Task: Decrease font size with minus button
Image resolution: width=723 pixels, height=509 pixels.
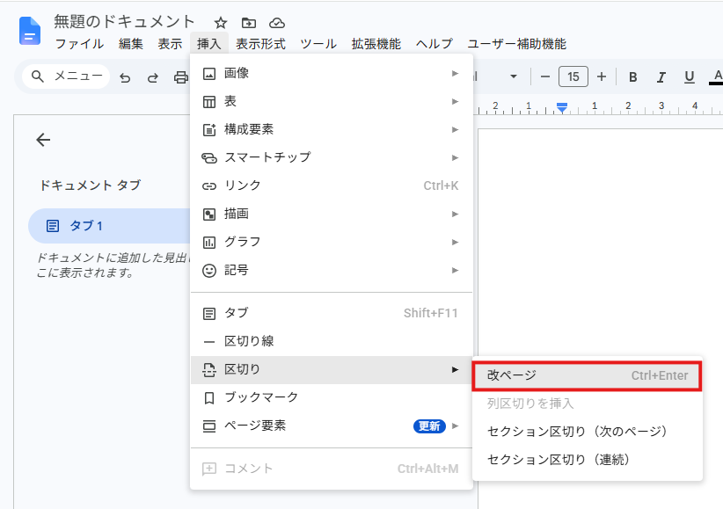Action: click(545, 76)
